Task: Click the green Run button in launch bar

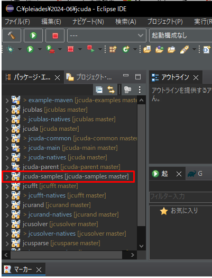Action: click(x=33, y=35)
